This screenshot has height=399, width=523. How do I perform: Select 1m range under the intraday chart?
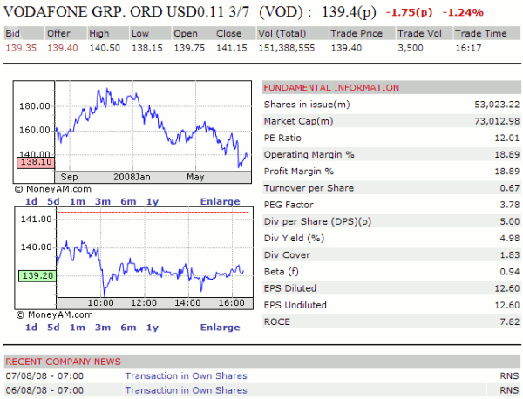pos(78,328)
